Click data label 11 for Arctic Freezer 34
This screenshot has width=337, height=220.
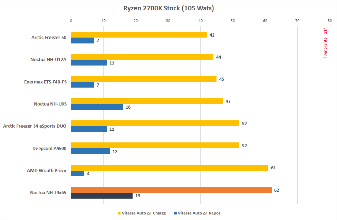click(x=112, y=129)
